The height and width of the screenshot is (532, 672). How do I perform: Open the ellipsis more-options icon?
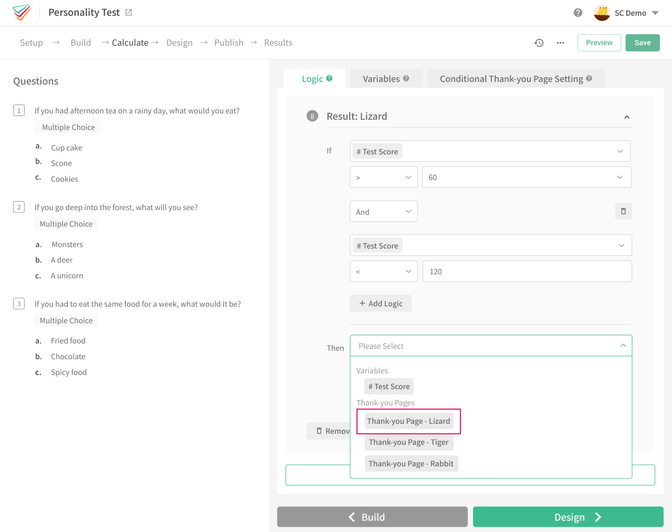click(x=560, y=43)
